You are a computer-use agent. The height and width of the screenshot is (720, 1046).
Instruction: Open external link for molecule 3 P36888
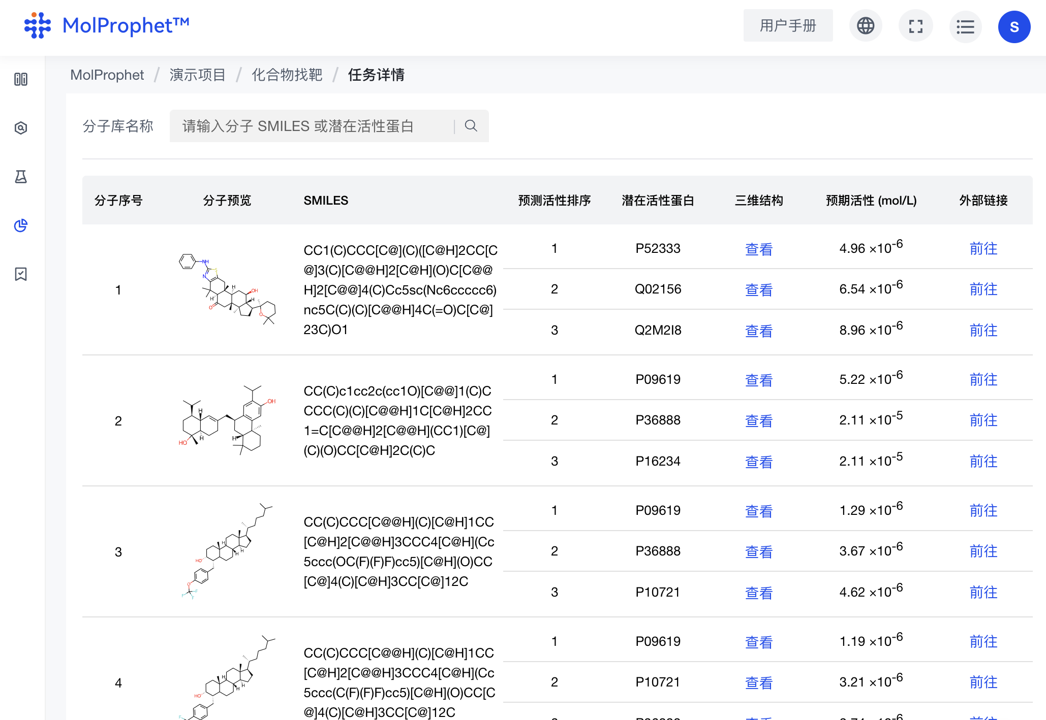(983, 551)
